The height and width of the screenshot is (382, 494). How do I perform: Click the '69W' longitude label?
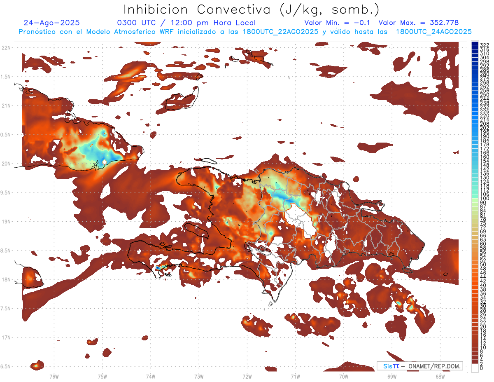[x=392, y=376]
